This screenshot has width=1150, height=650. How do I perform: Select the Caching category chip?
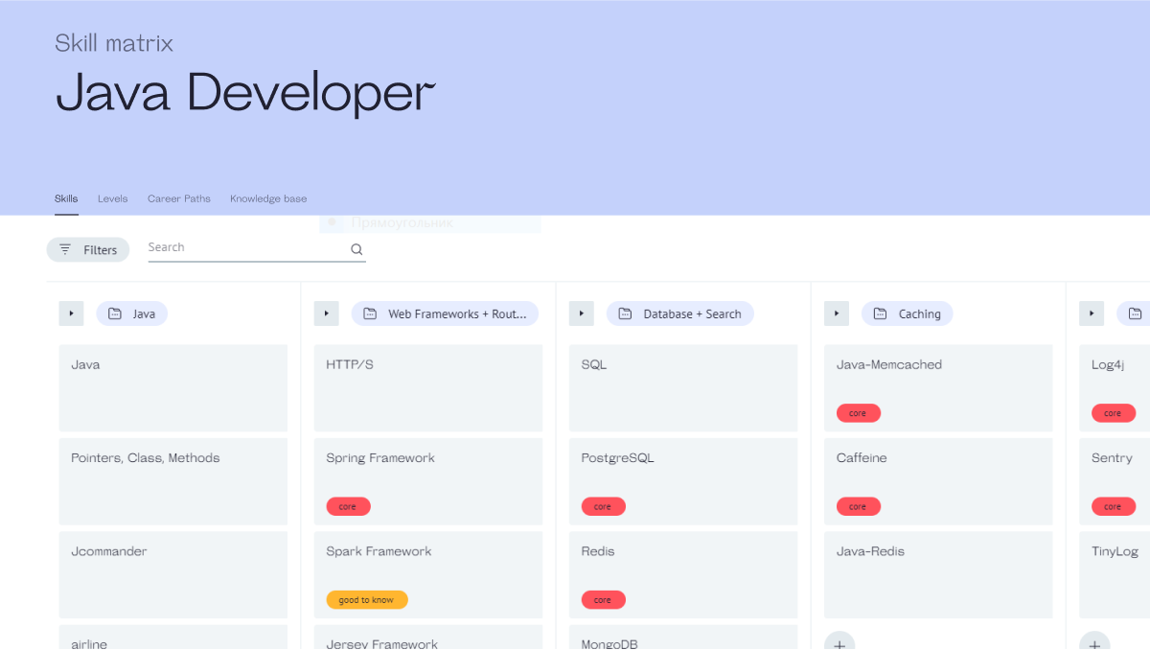[x=908, y=313]
